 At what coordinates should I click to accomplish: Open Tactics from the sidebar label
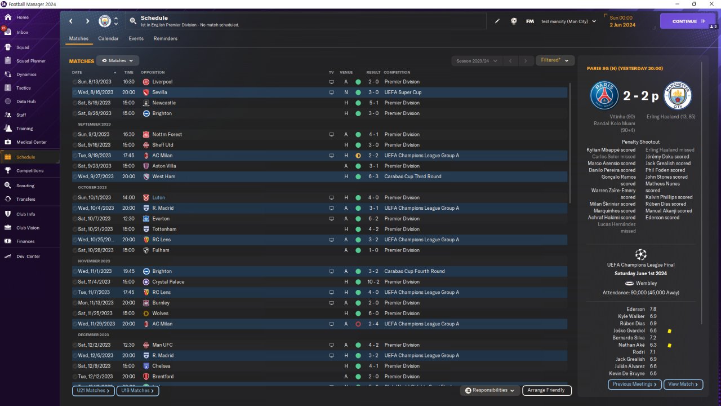[x=24, y=88]
